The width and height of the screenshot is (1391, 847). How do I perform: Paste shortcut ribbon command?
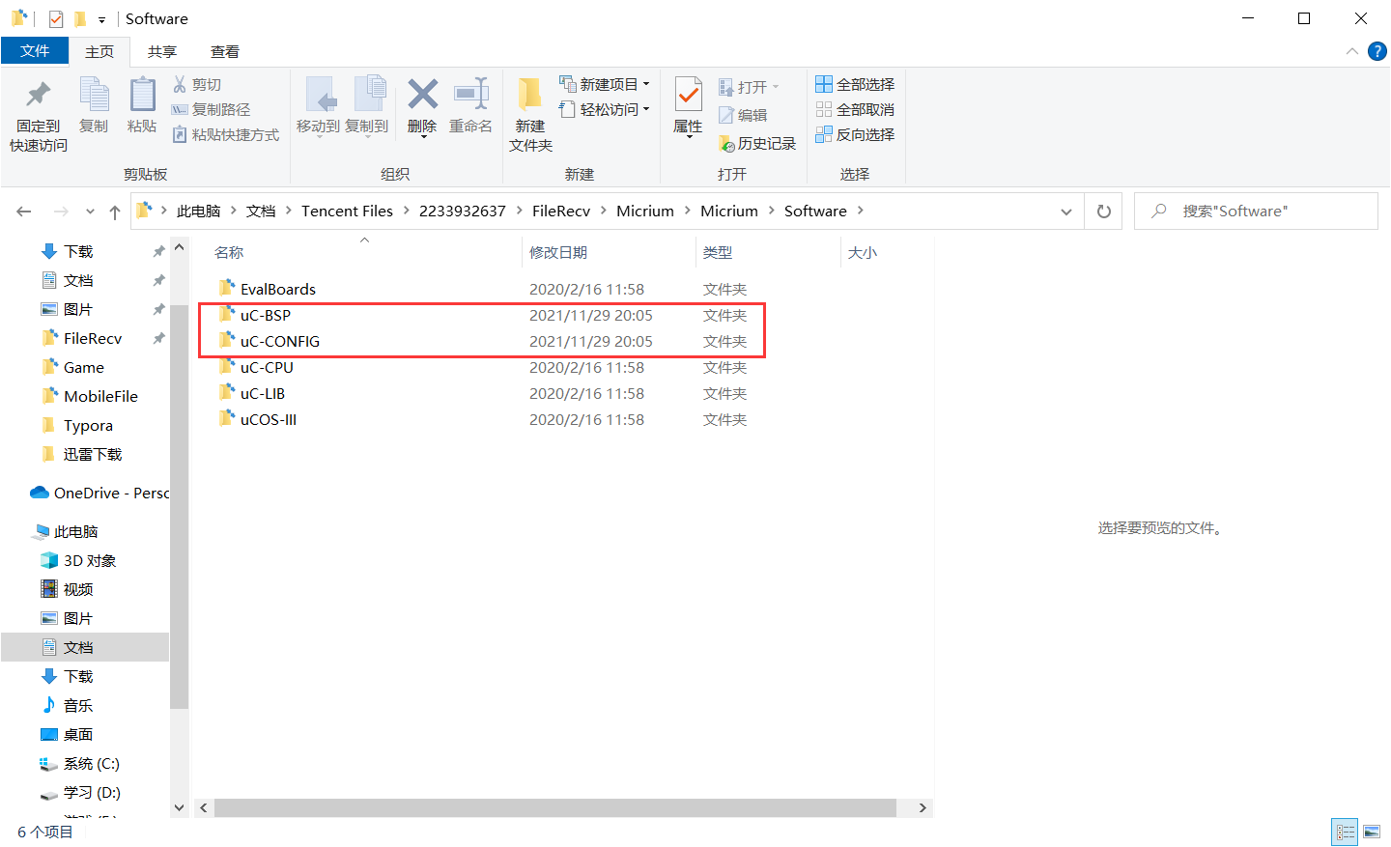tap(226, 134)
